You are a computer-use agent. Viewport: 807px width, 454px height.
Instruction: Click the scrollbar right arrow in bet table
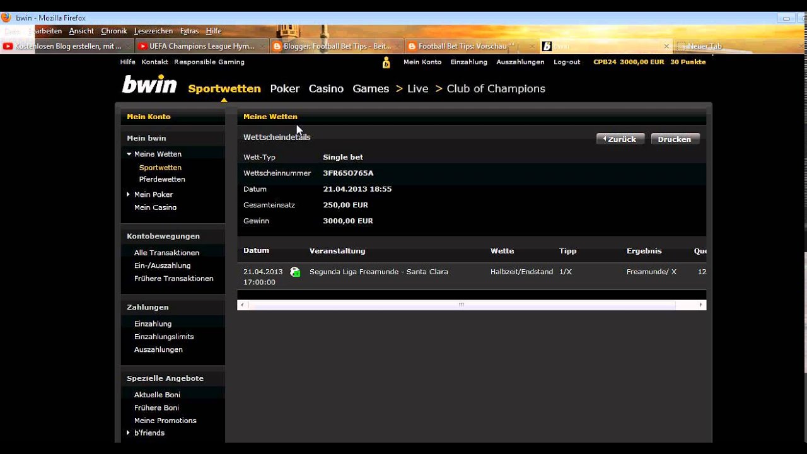pyautogui.click(x=701, y=305)
